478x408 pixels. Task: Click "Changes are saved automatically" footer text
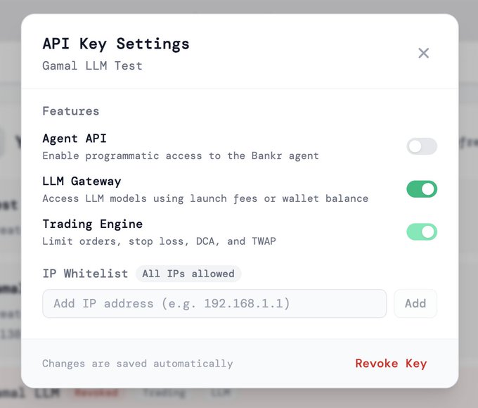[x=137, y=364]
